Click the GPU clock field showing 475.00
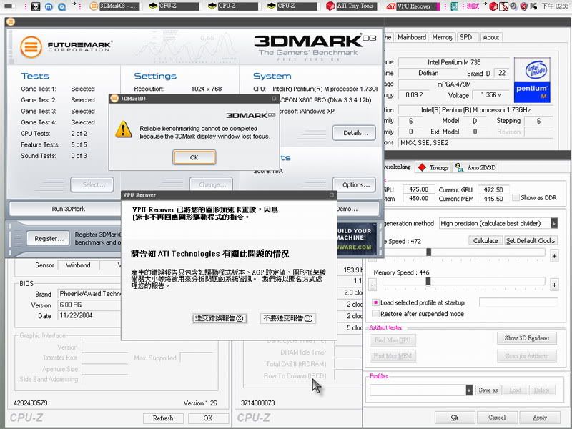 (418, 189)
